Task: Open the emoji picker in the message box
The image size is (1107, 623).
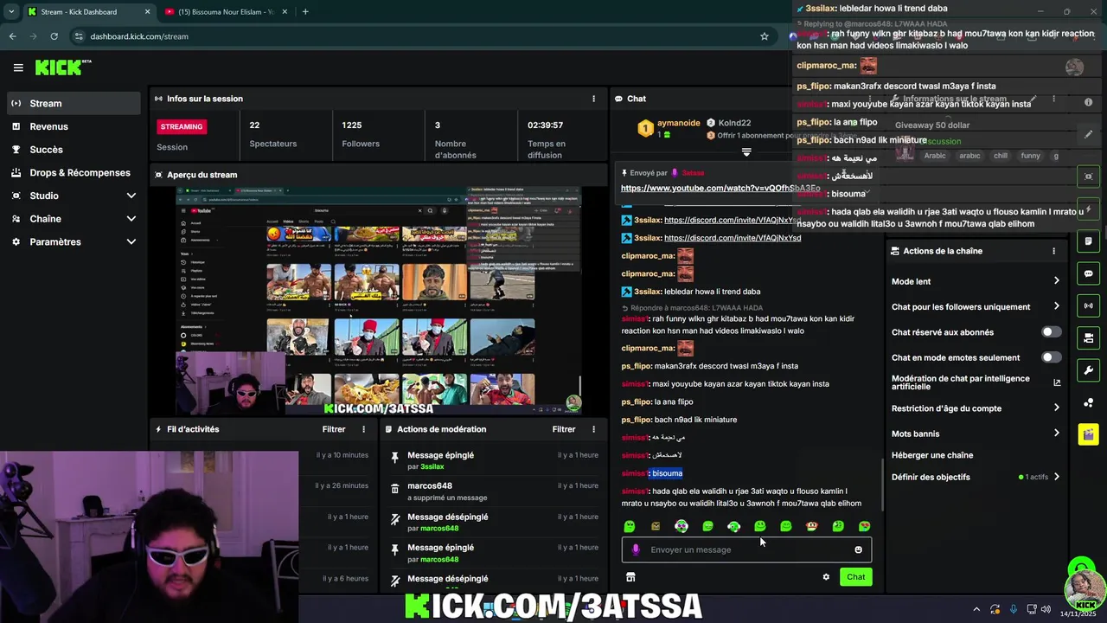Action: point(858,549)
